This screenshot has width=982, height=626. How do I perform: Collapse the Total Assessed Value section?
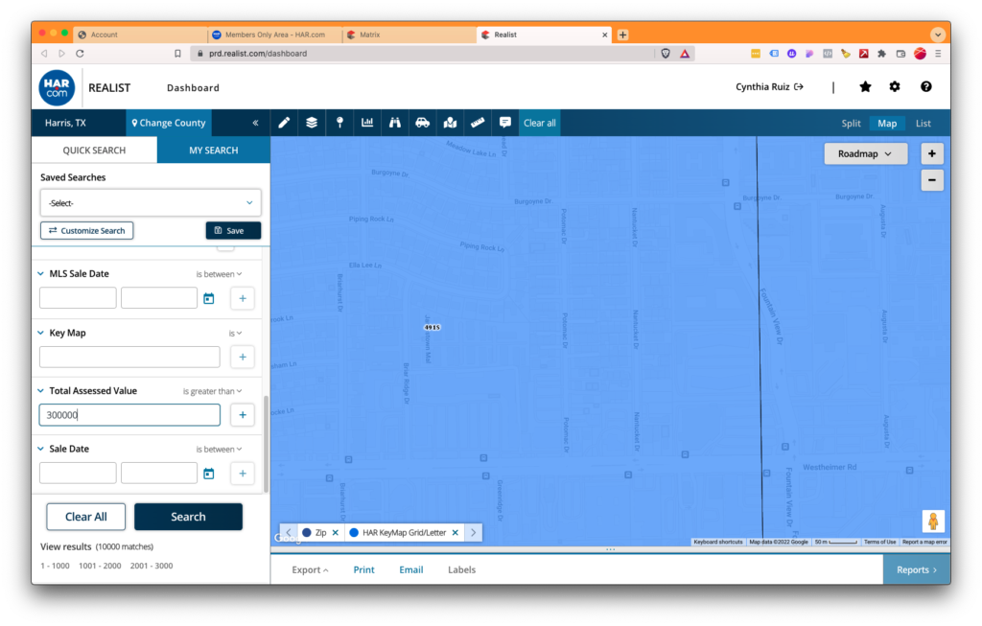[x=40, y=390]
